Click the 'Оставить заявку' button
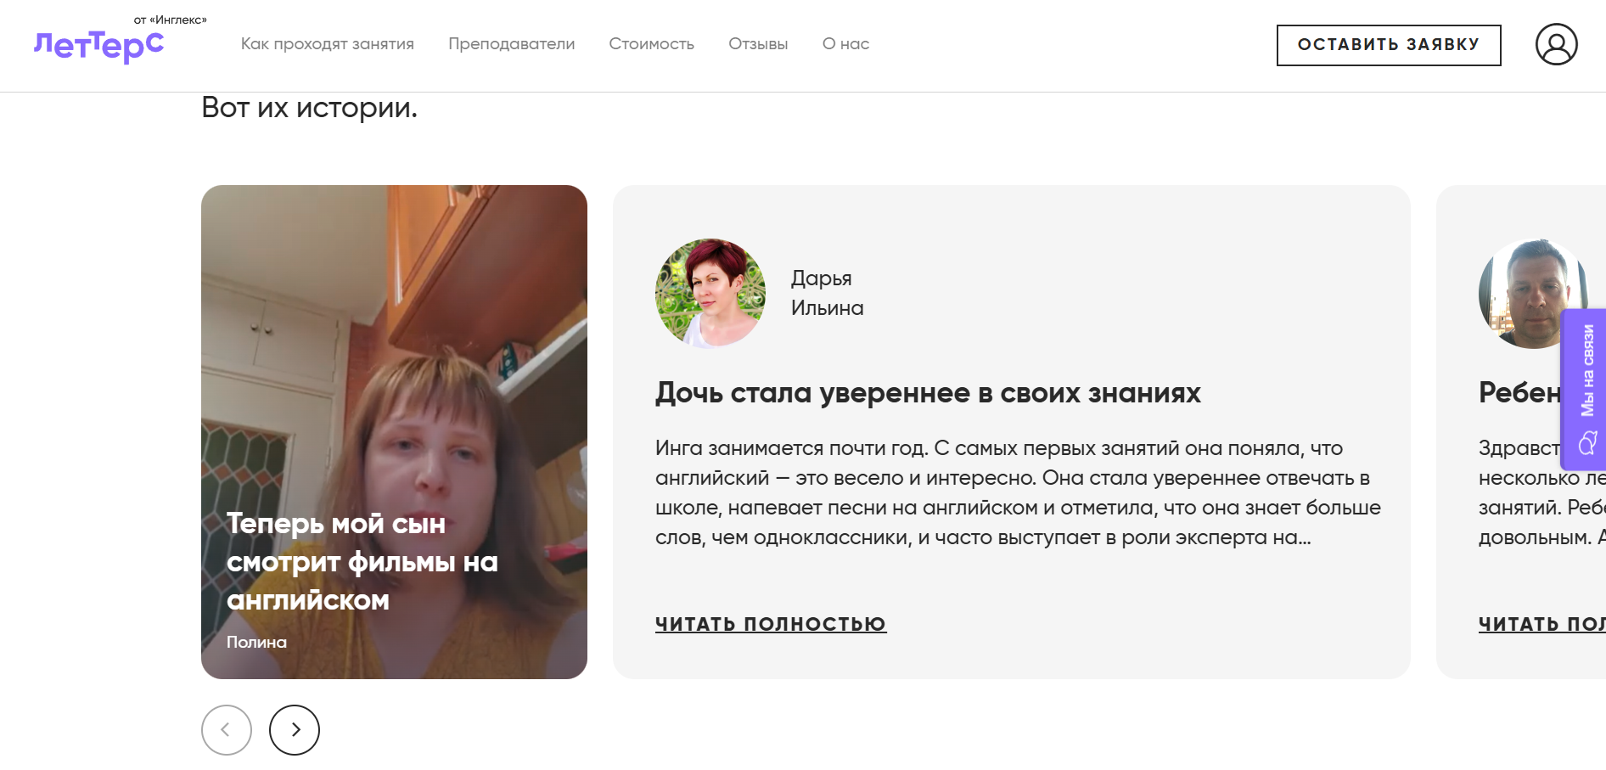 click(1389, 45)
